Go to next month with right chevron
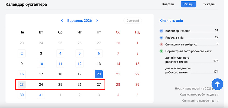This screenshot has width=228, height=108. tap(97, 21)
